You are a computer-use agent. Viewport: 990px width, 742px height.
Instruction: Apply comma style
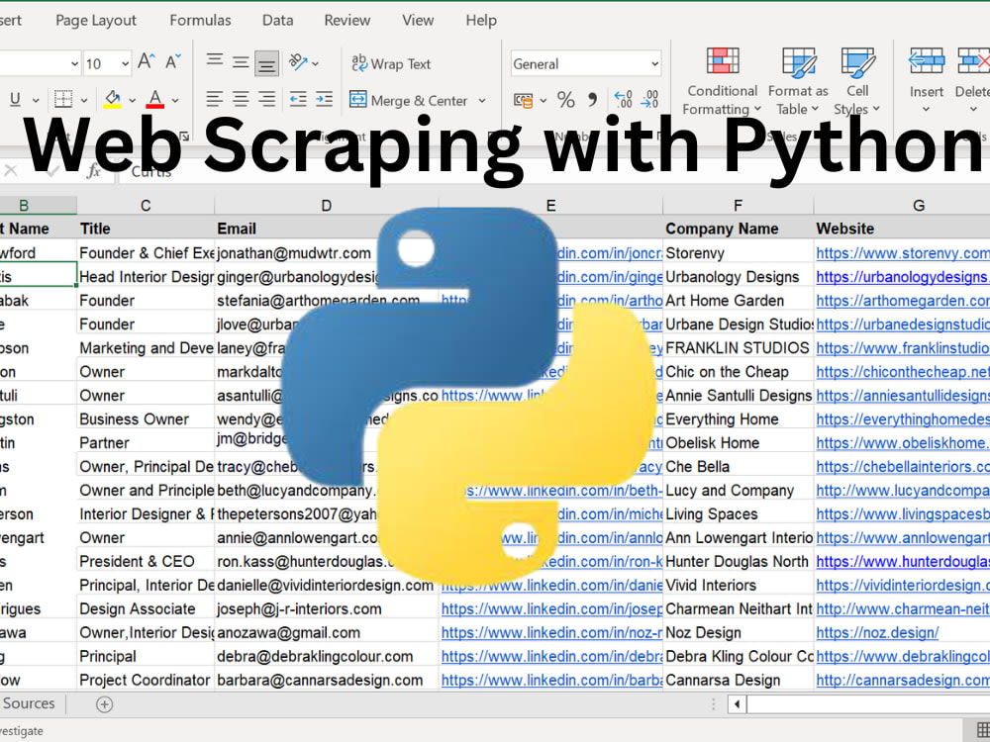point(592,100)
